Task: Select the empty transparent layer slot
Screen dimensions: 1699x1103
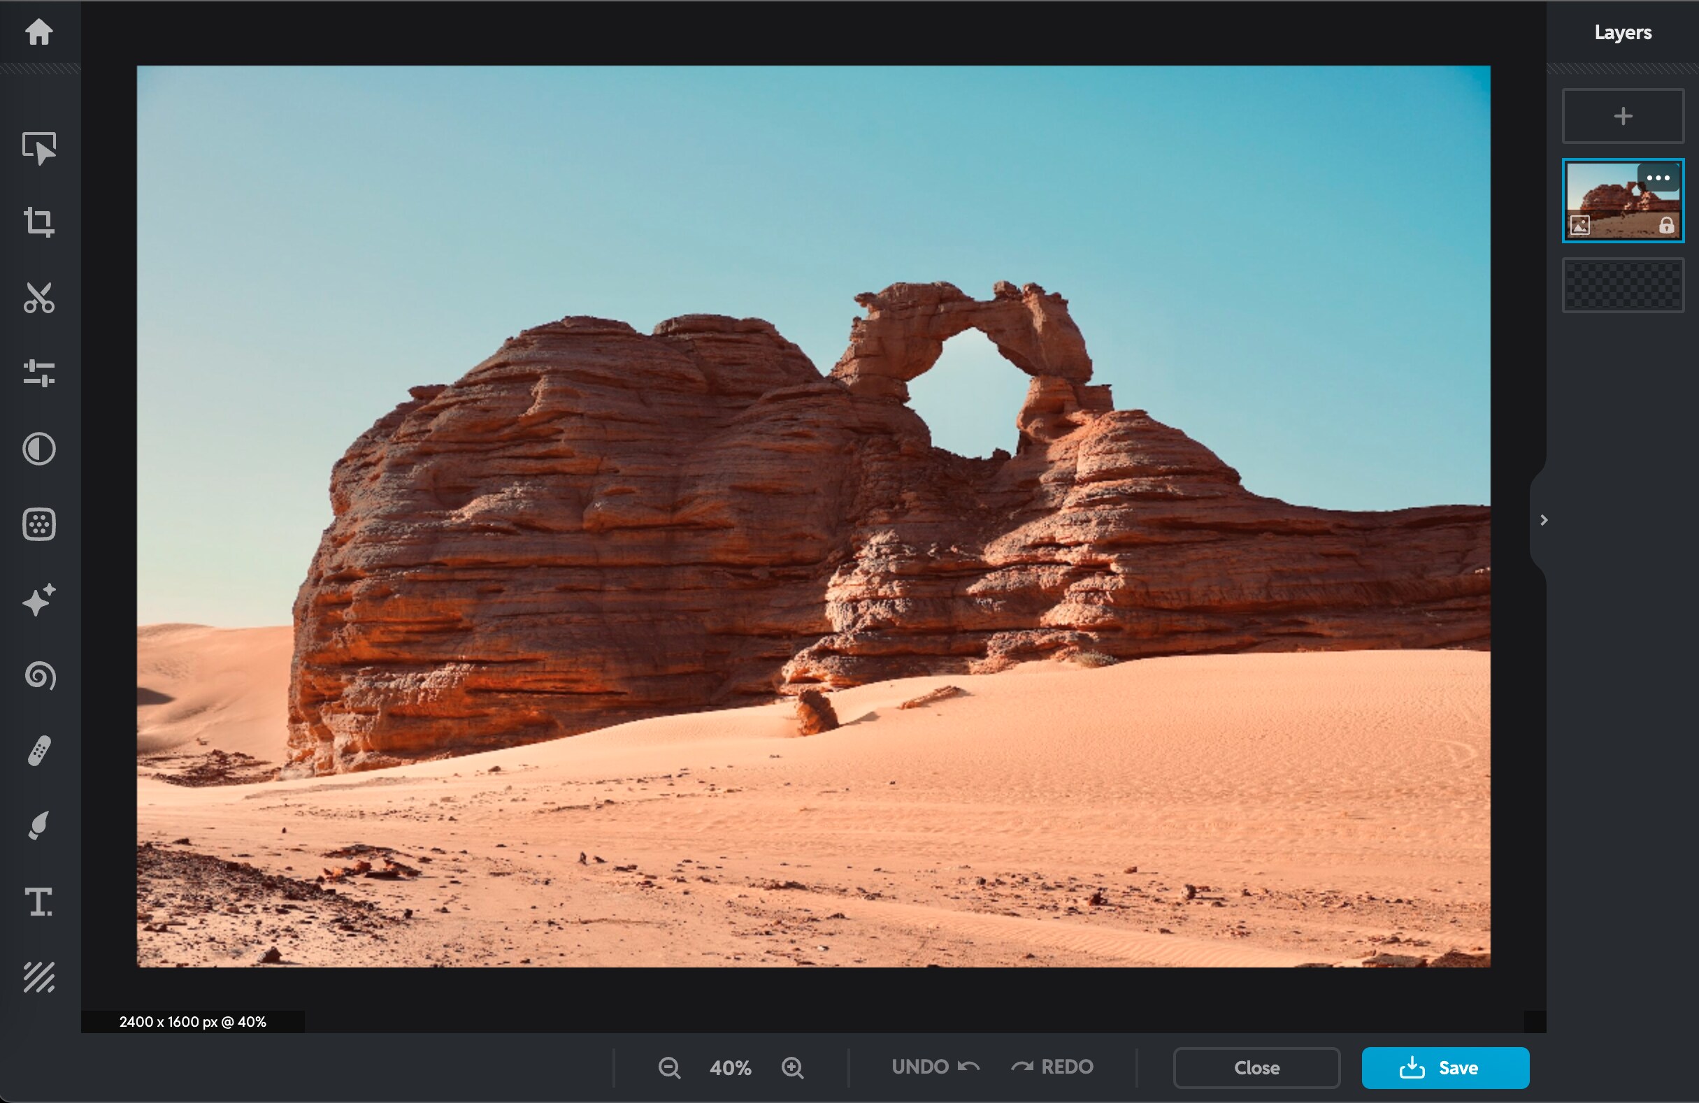Action: click(1623, 285)
